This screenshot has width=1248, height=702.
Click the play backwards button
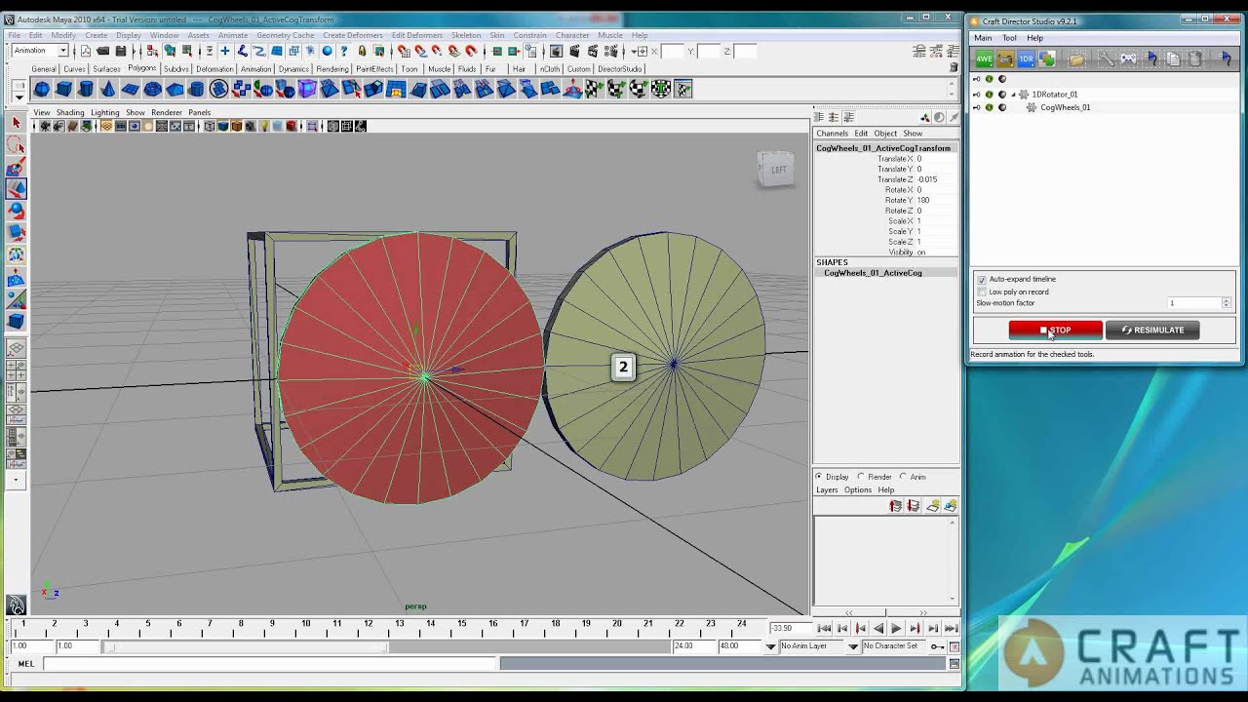[x=878, y=629]
